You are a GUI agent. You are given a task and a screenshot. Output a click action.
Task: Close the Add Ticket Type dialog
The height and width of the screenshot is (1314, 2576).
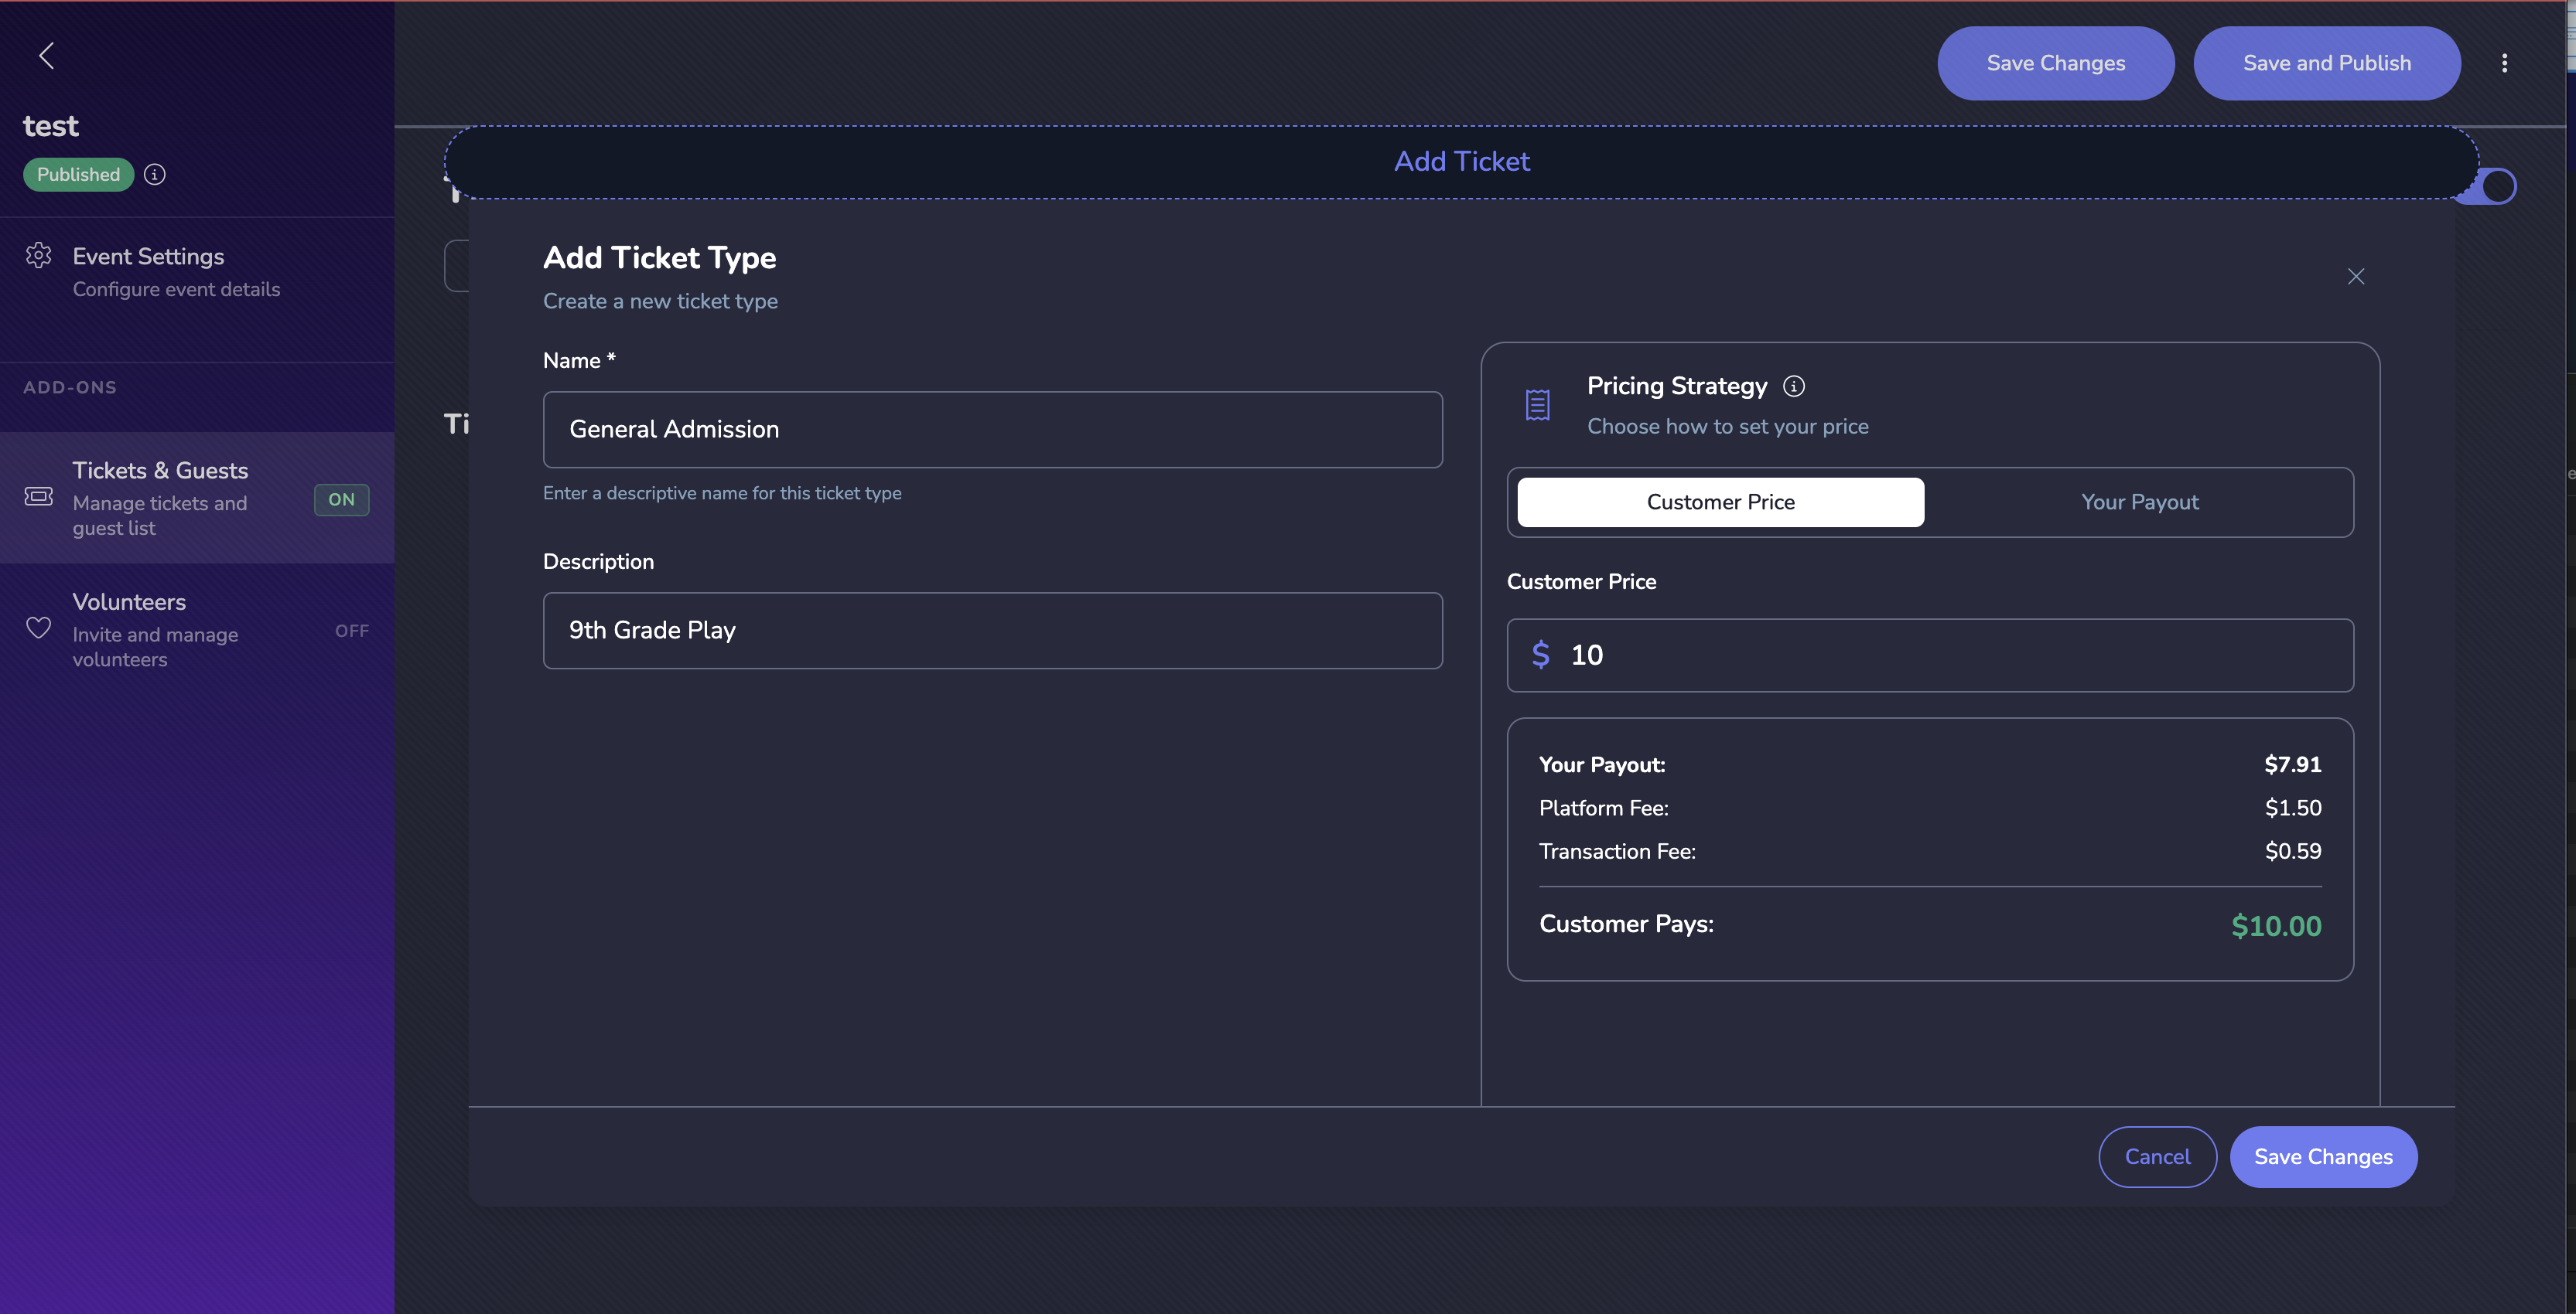click(x=2355, y=277)
